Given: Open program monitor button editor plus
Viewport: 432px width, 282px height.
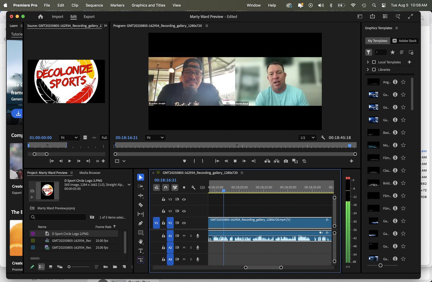Looking at the screenshot, I should point(352,161).
